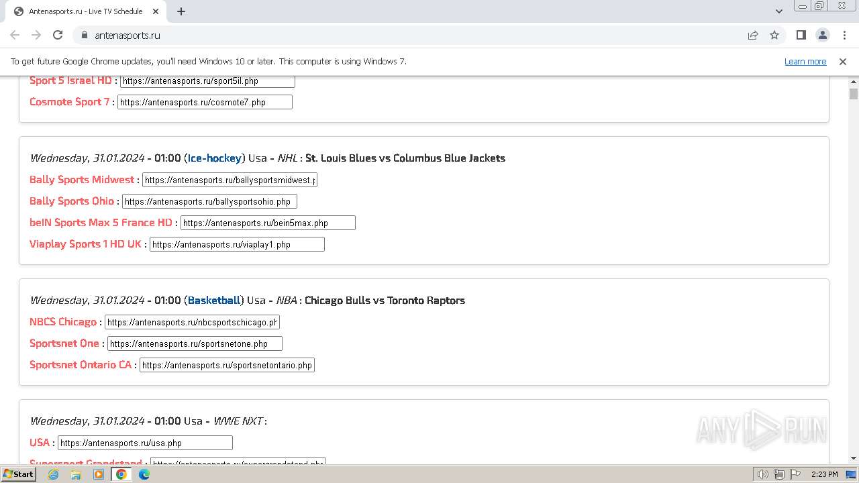Click the sportsnetone.php URL field
The height and width of the screenshot is (483, 859).
pyautogui.click(x=195, y=343)
